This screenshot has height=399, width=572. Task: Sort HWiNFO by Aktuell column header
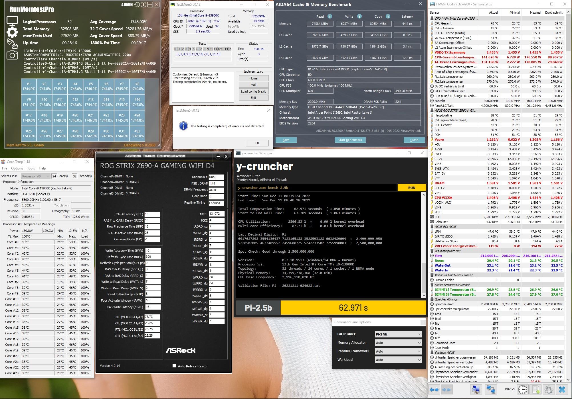(x=490, y=13)
